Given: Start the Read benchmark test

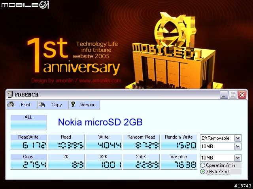Looking at the screenshot, I should point(66,142).
